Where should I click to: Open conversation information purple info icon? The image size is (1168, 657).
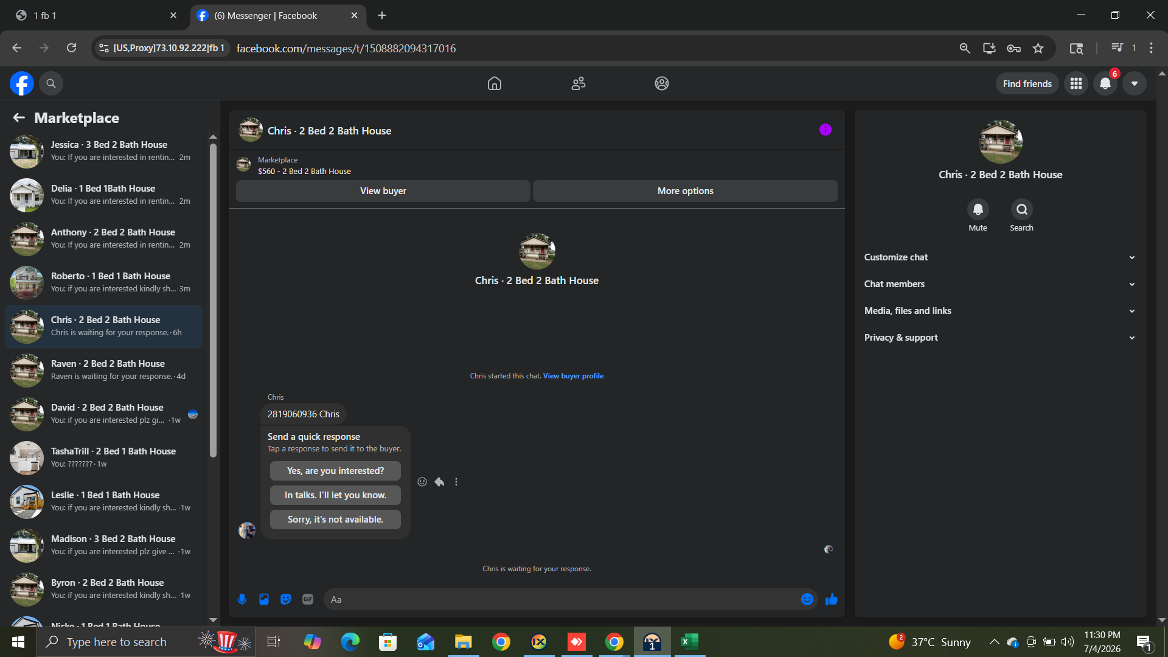826,130
